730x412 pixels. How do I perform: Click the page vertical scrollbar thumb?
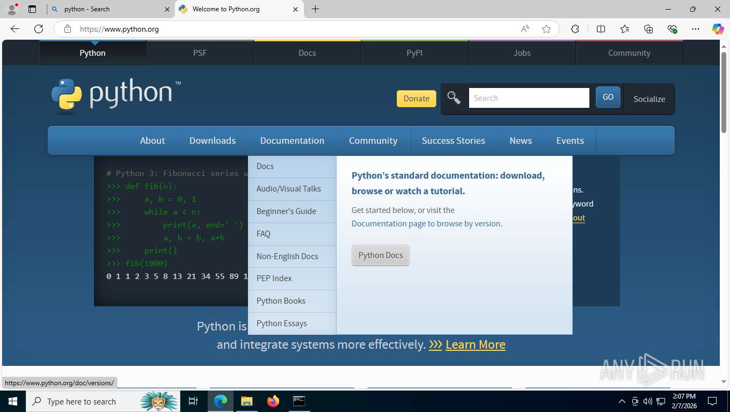point(724,91)
